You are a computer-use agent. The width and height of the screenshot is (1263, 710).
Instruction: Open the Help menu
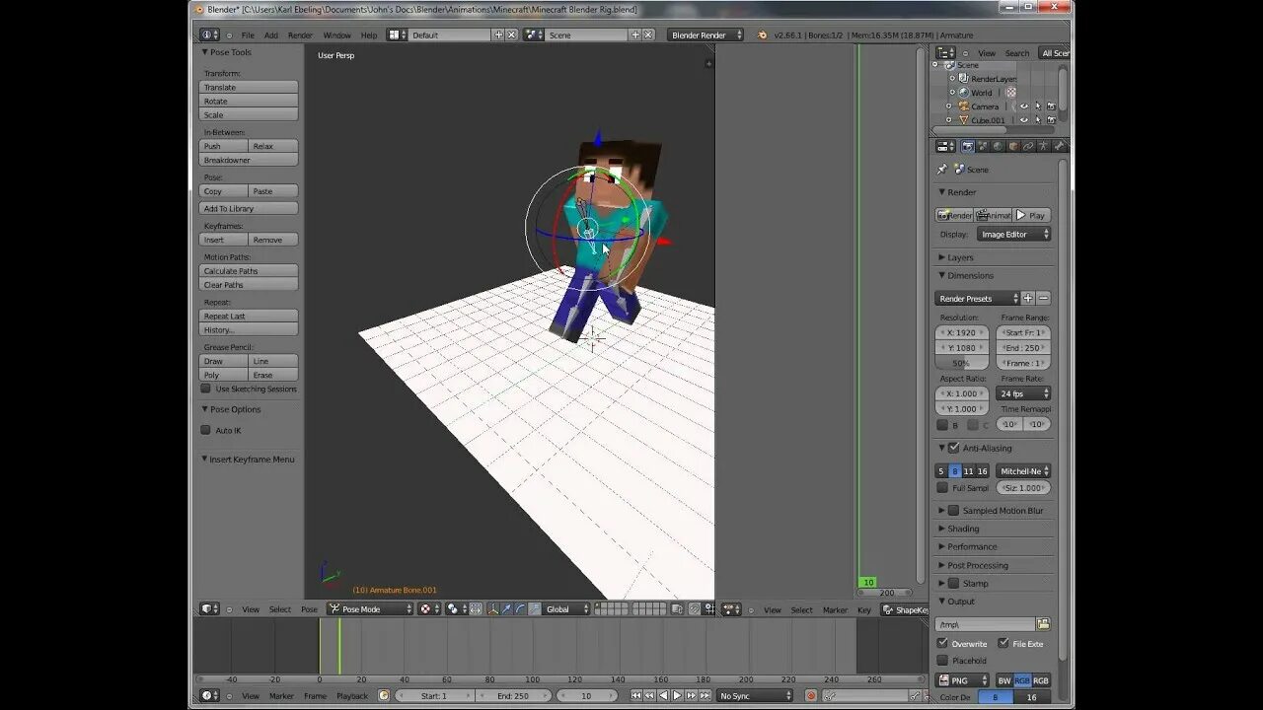pyautogui.click(x=369, y=35)
